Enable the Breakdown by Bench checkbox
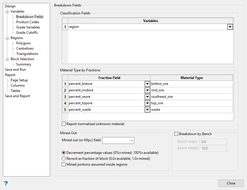Viewport: 247px width, 190px height. click(176, 134)
